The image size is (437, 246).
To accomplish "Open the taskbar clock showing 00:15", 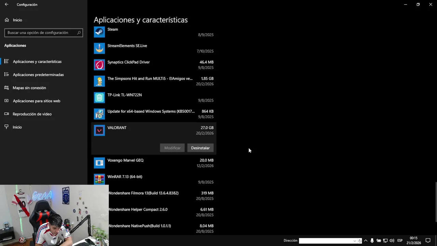I will tap(413, 241).
